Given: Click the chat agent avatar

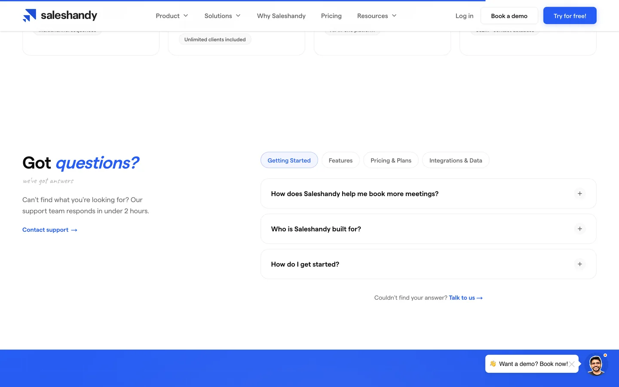Looking at the screenshot, I should tap(596, 365).
